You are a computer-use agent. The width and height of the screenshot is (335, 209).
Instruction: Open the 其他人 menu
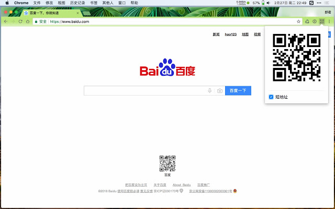click(x=108, y=3)
